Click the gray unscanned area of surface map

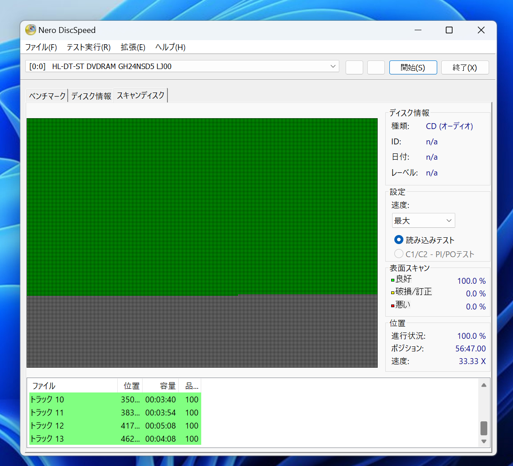click(x=202, y=331)
